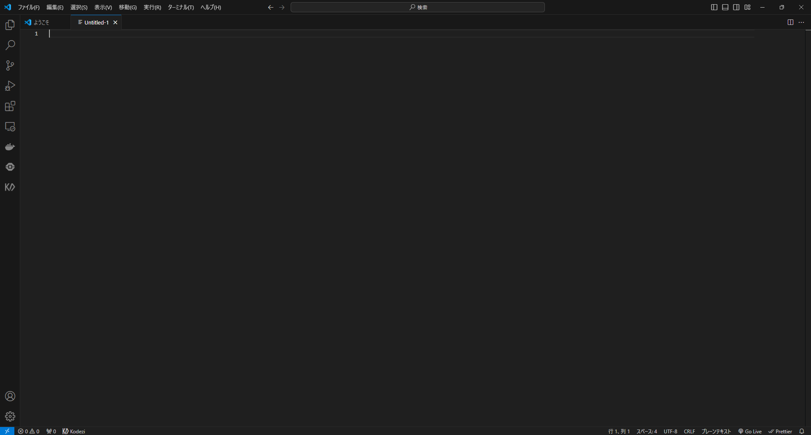Image resolution: width=811 pixels, height=435 pixels.
Task: Toggle the bottom panel visibility
Action: click(725, 7)
